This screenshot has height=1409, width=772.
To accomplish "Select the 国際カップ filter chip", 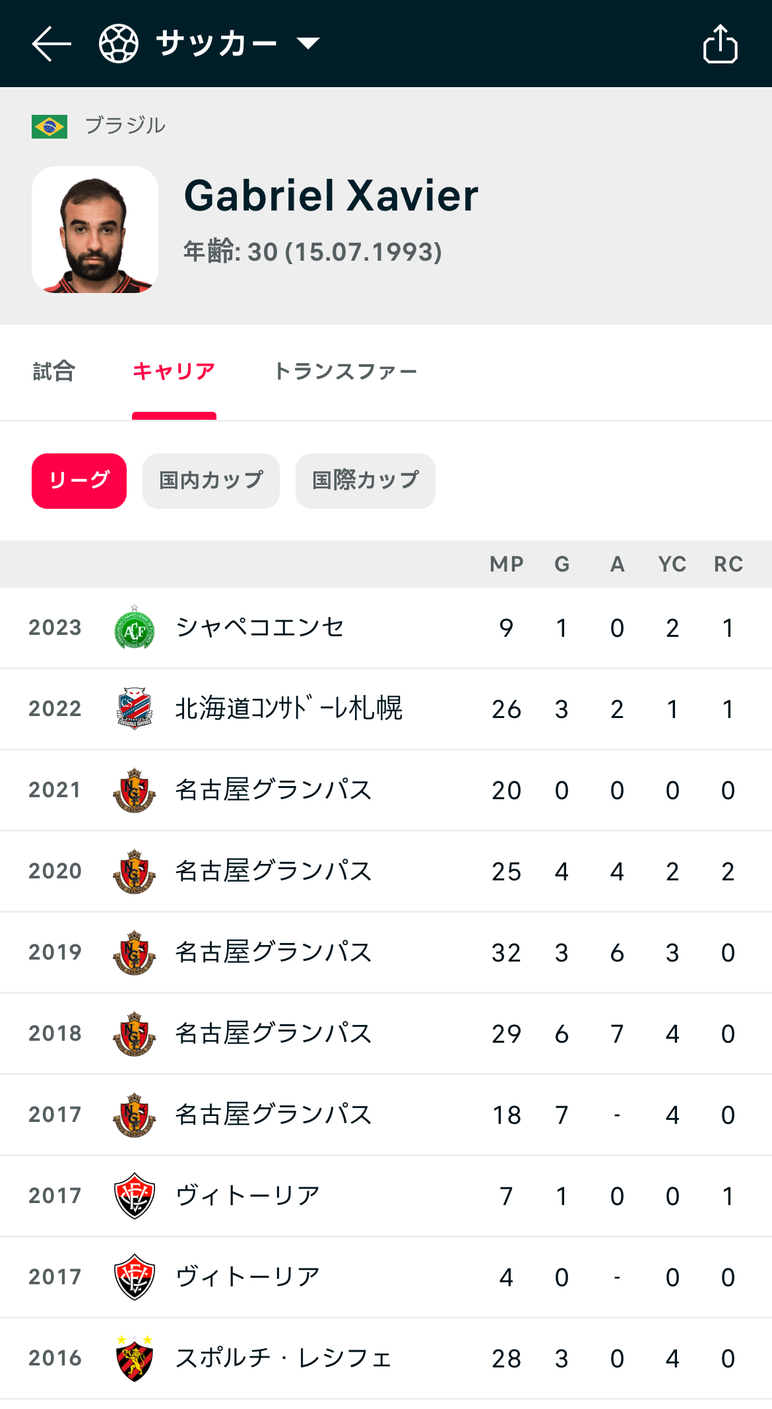I will pos(366,480).
